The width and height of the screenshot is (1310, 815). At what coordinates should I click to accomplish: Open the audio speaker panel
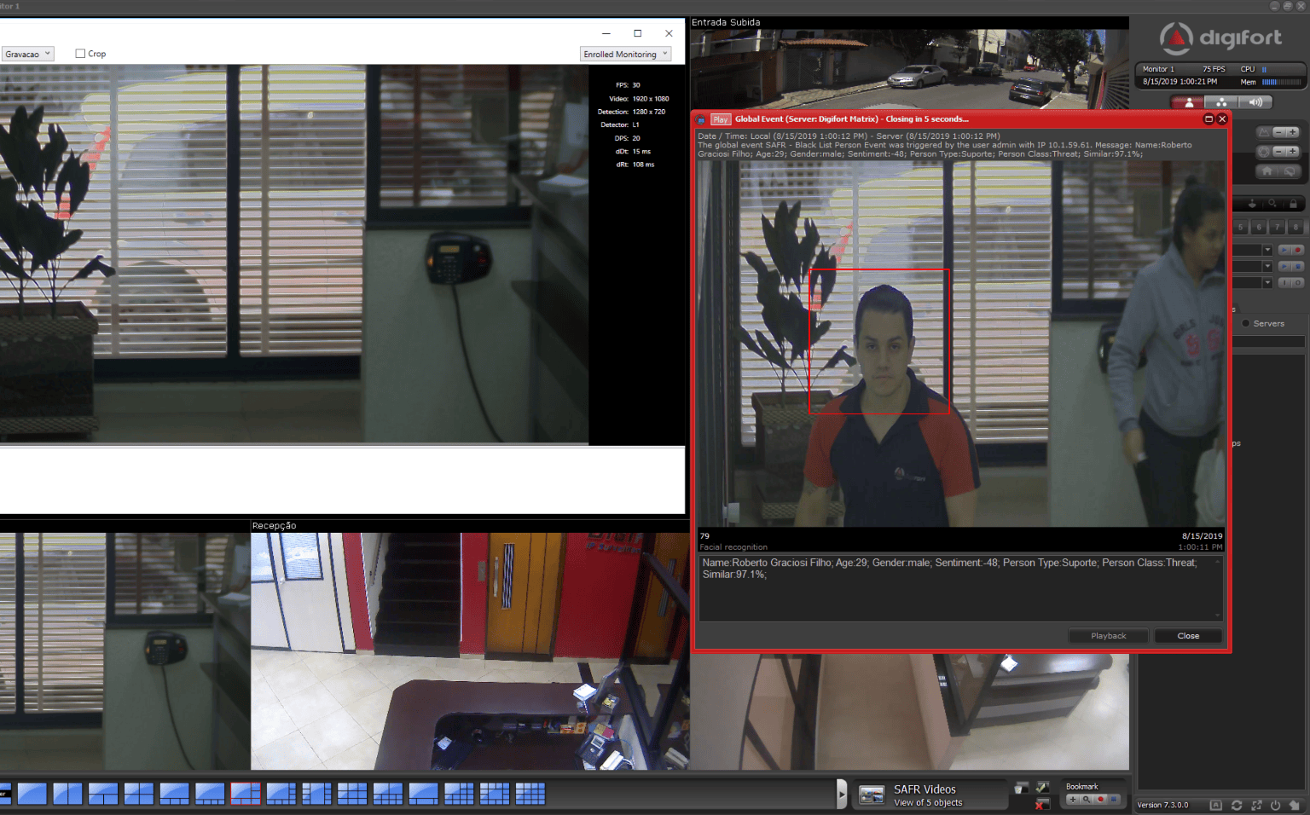(x=1255, y=102)
